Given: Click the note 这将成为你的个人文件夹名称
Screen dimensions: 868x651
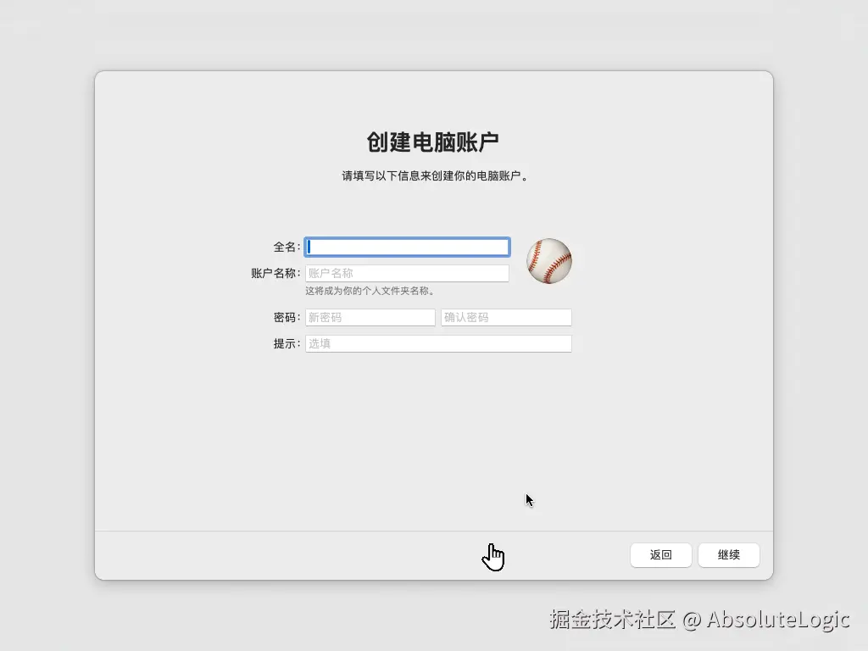Looking at the screenshot, I should (370, 291).
